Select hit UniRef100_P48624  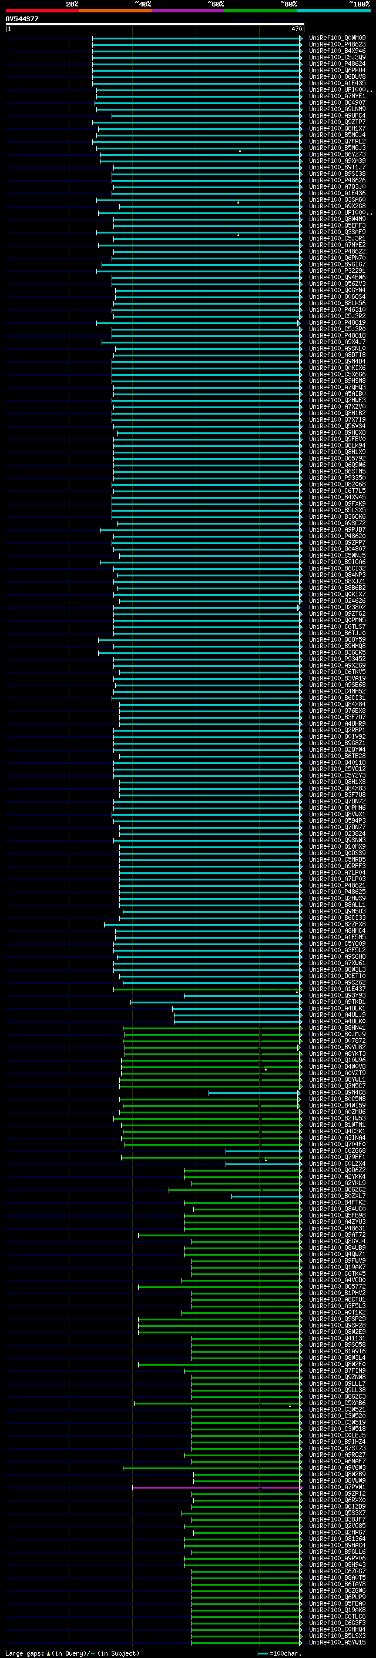click(x=337, y=64)
